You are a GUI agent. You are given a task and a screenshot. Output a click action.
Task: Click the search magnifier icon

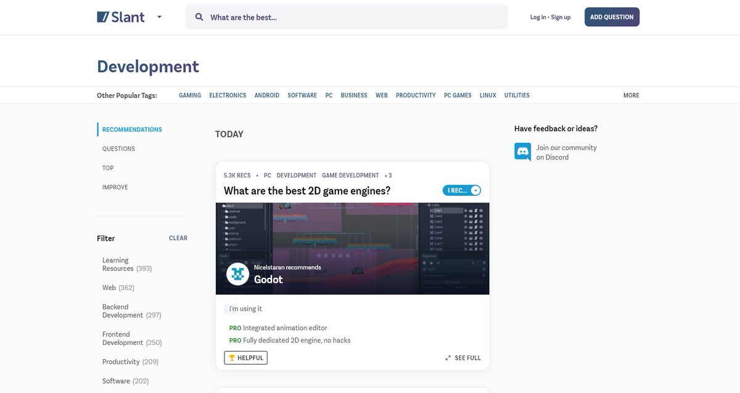tap(199, 17)
